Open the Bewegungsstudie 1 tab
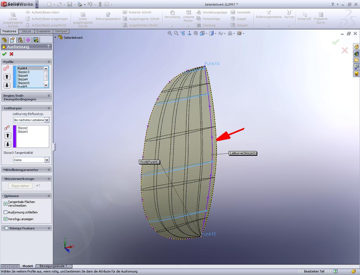 tap(53, 266)
